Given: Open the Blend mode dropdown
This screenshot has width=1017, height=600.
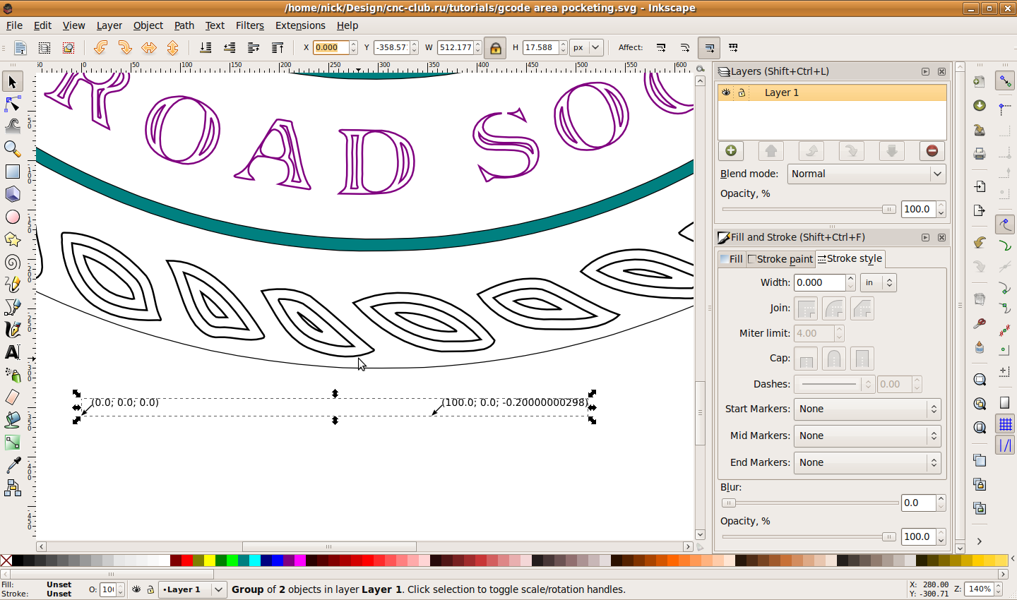Looking at the screenshot, I should pos(867,174).
